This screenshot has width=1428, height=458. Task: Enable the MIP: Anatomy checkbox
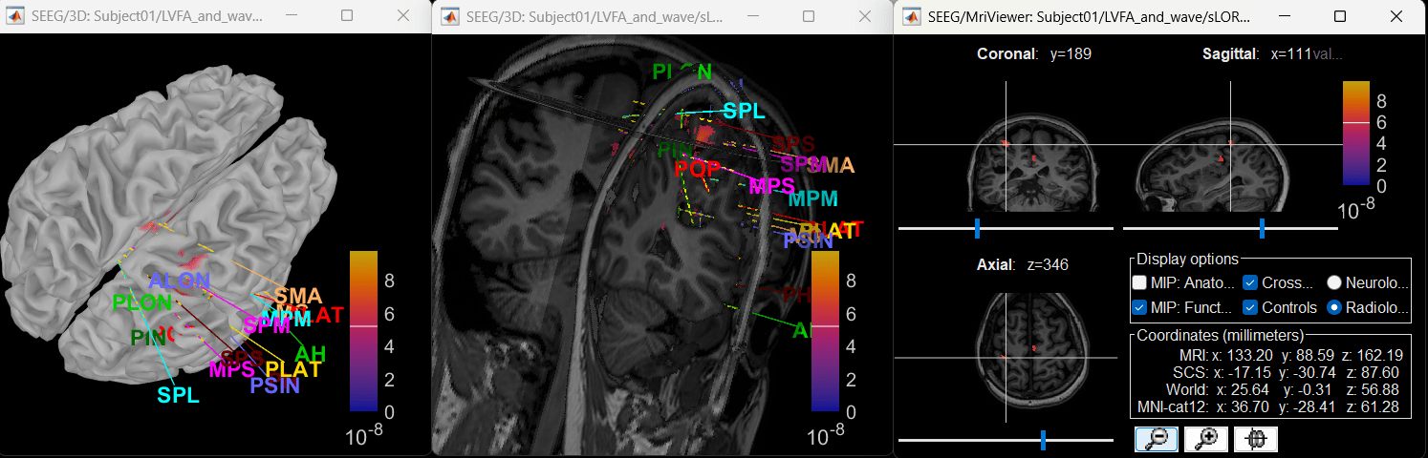click(1139, 282)
